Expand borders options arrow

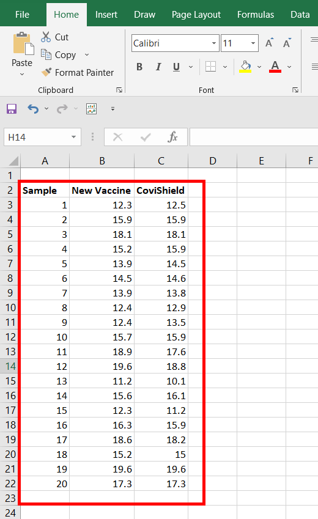pos(225,67)
